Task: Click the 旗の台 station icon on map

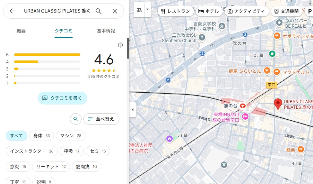Action: pos(243,106)
